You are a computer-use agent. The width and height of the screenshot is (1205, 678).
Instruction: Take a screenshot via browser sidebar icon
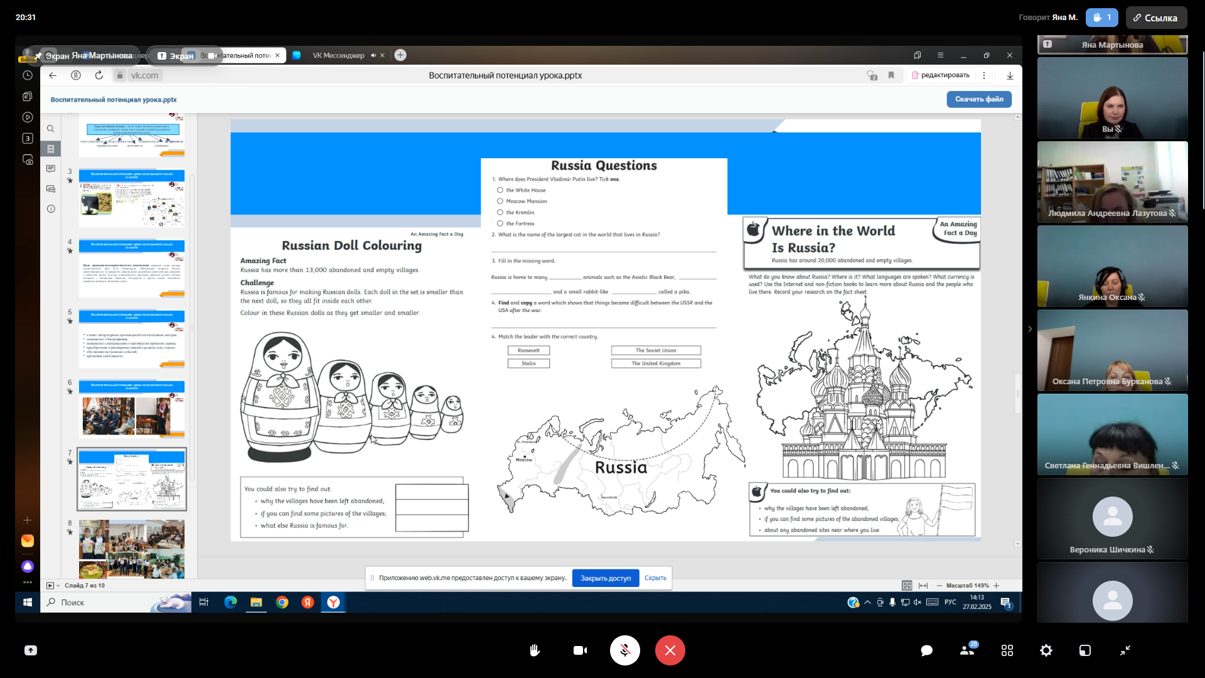pyautogui.click(x=28, y=159)
